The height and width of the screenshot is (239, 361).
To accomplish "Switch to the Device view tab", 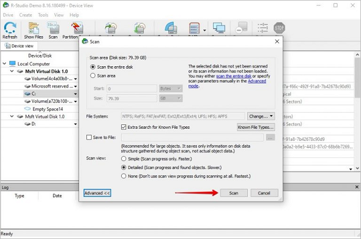I will [20, 46].
